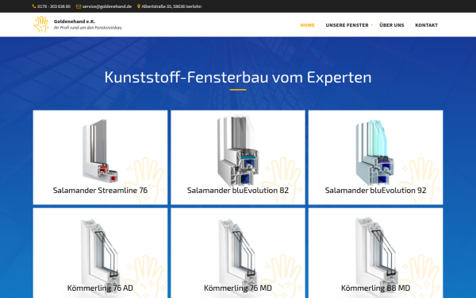Click the Kömmerling 76 MD title
The image size is (476, 298).
[238, 288]
